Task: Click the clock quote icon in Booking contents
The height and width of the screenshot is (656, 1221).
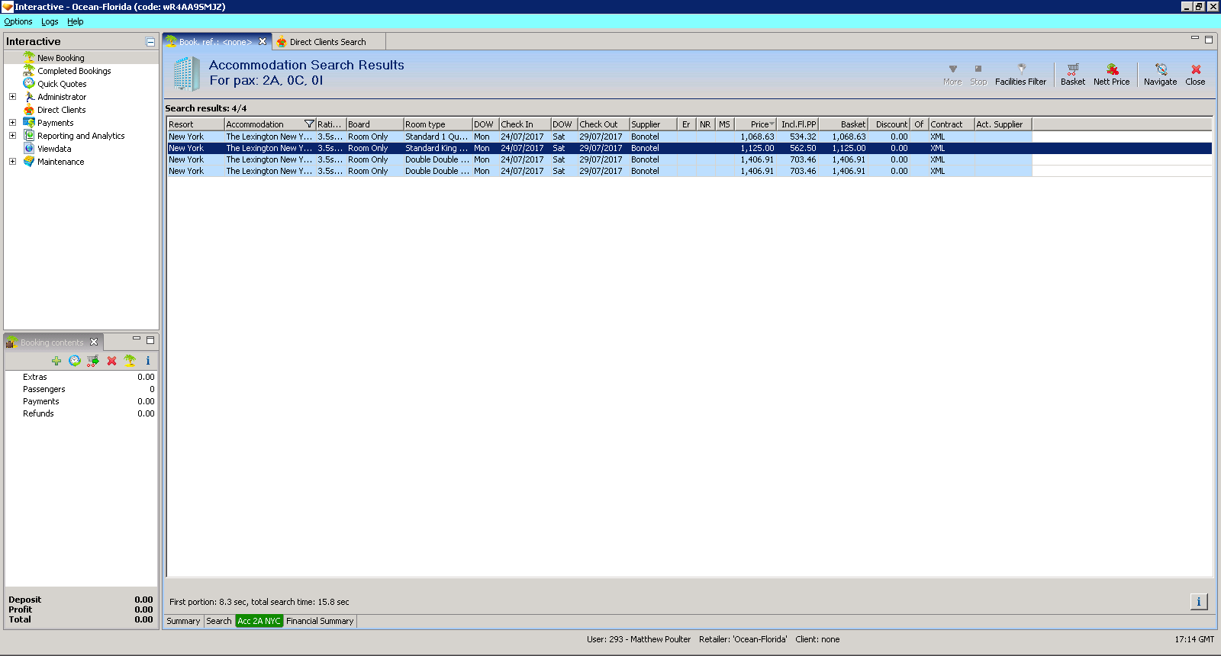Action: [74, 361]
